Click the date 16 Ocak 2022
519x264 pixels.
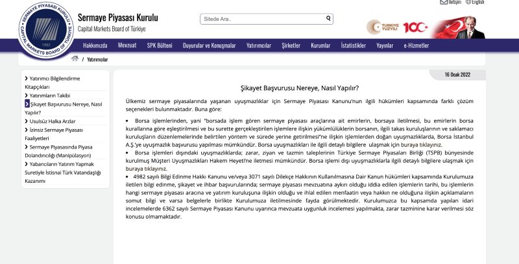(457, 75)
